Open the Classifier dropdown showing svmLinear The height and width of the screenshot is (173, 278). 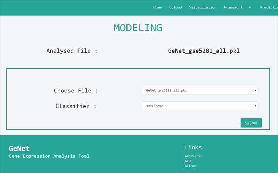point(199,106)
